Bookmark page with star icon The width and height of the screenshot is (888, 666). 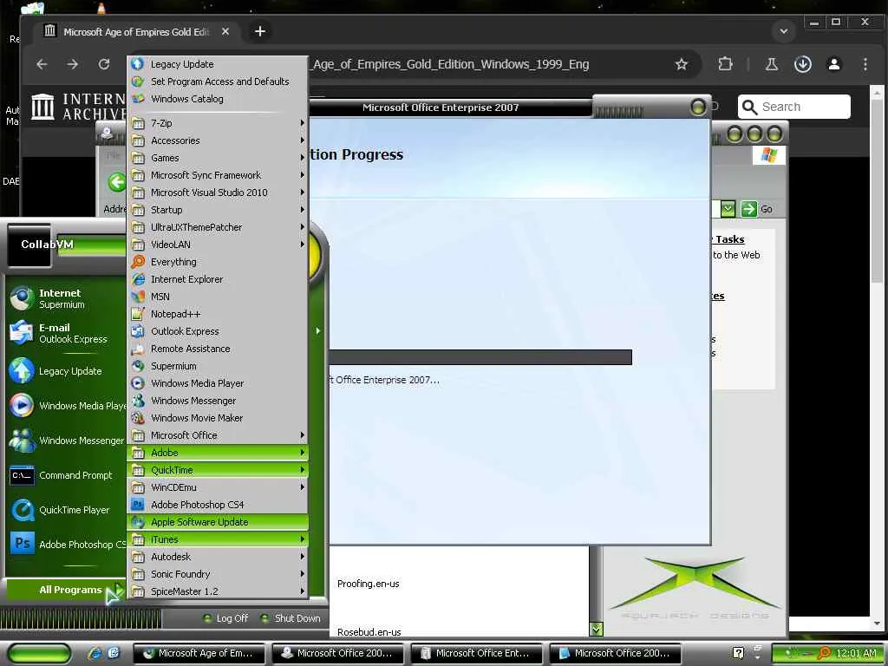click(x=682, y=64)
